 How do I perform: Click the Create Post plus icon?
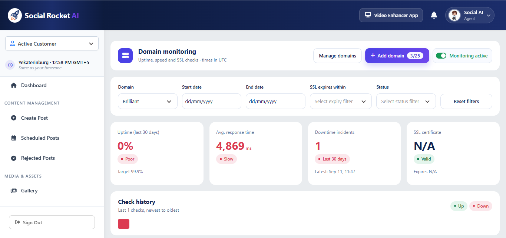(14, 118)
